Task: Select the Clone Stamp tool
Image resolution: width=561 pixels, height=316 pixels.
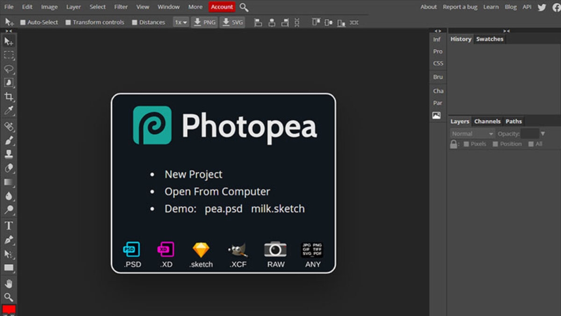Action: click(8, 154)
